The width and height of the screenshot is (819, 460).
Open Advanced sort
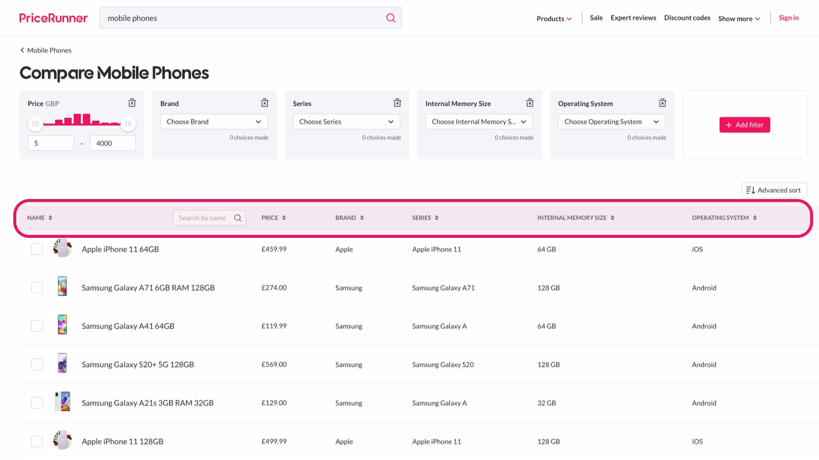(774, 190)
